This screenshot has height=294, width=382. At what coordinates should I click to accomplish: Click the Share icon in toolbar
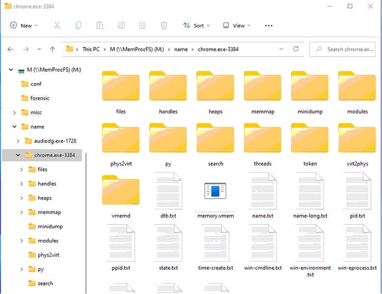click(x=143, y=26)
